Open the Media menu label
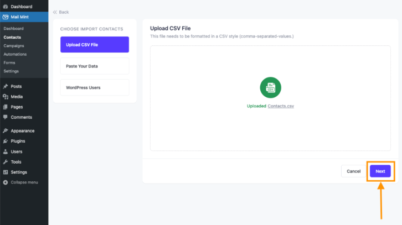Screen dimensions: 402x225 pyautogui.click(x=17, y=97)
